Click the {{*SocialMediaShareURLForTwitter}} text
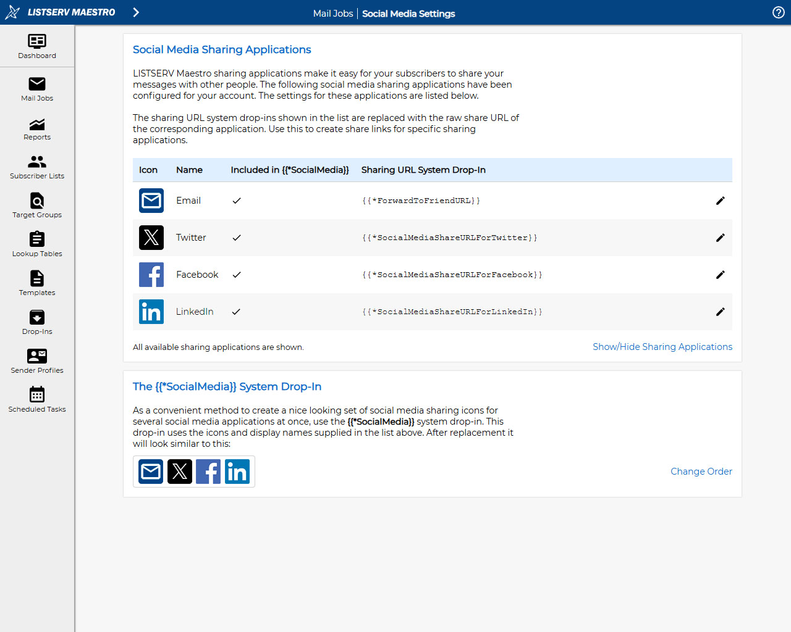The image size is (791, 632). 450,238
